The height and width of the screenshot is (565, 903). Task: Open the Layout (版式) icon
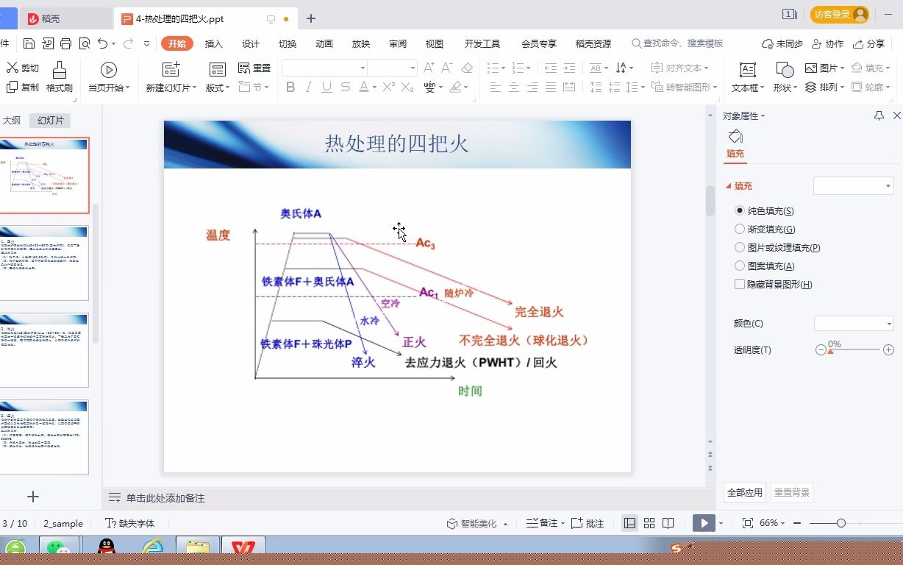pos(218,70)
